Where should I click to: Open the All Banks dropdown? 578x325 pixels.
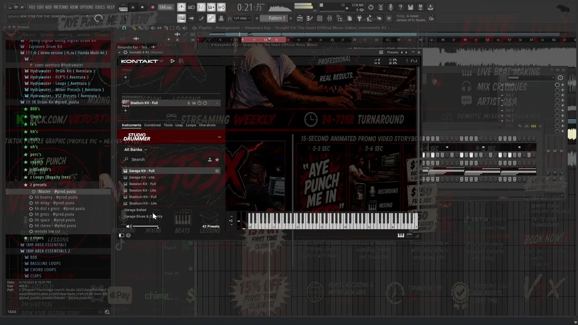(x=135, y=149)
